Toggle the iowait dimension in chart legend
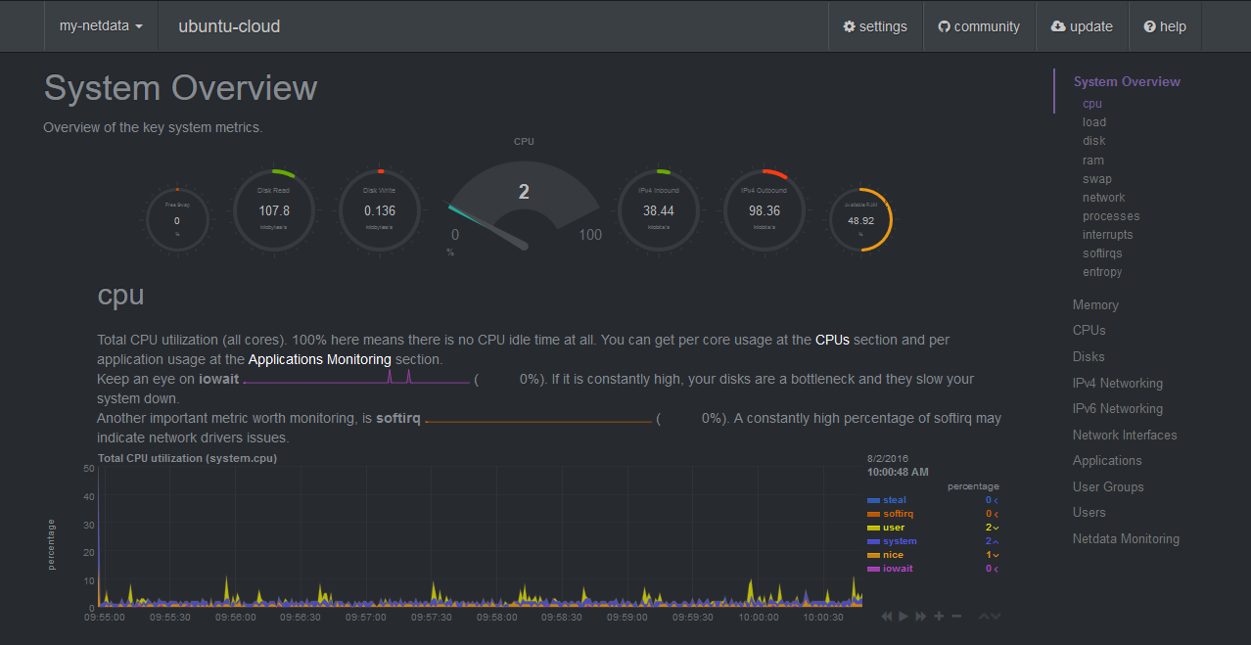The width and height of the screenshot is (1251, 645). (897, 568)
